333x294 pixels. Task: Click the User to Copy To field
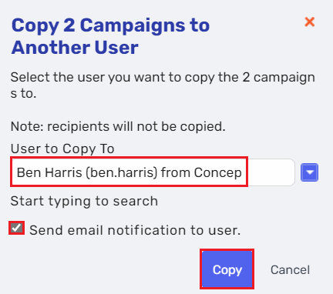click(x=153, y=172)
